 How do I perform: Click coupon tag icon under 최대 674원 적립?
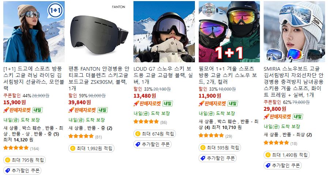138,144
